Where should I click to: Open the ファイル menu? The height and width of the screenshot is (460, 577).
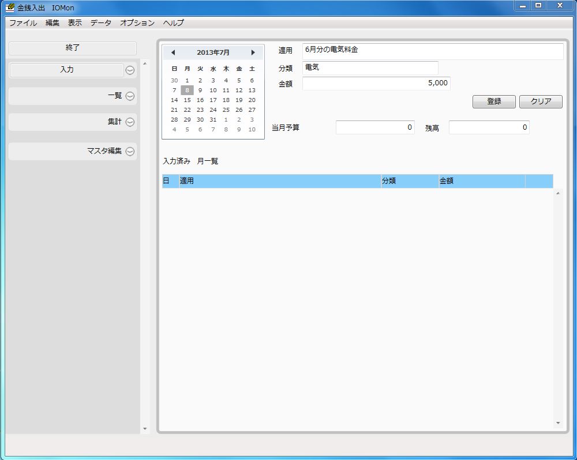tap(23, 23)
